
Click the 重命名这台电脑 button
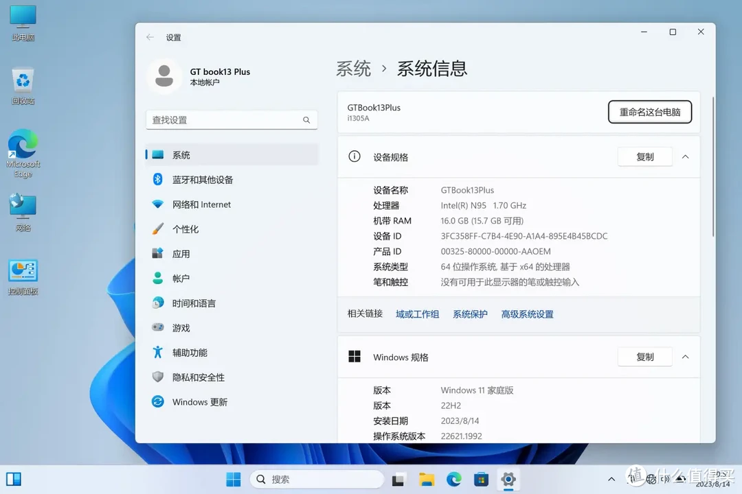click(x=650, y=112)
